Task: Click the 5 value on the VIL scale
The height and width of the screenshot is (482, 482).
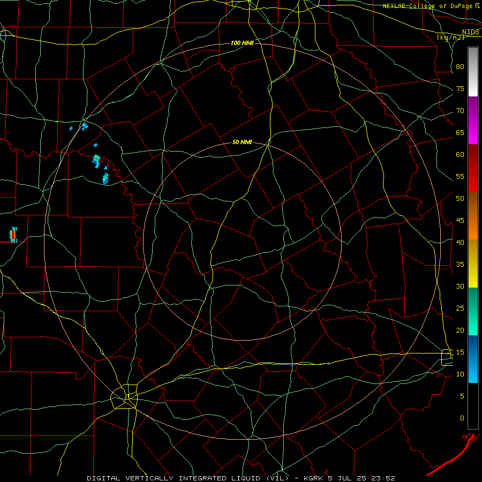Action: coord(462,396)
